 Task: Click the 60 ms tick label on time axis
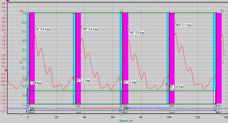(x=113, y=117)
